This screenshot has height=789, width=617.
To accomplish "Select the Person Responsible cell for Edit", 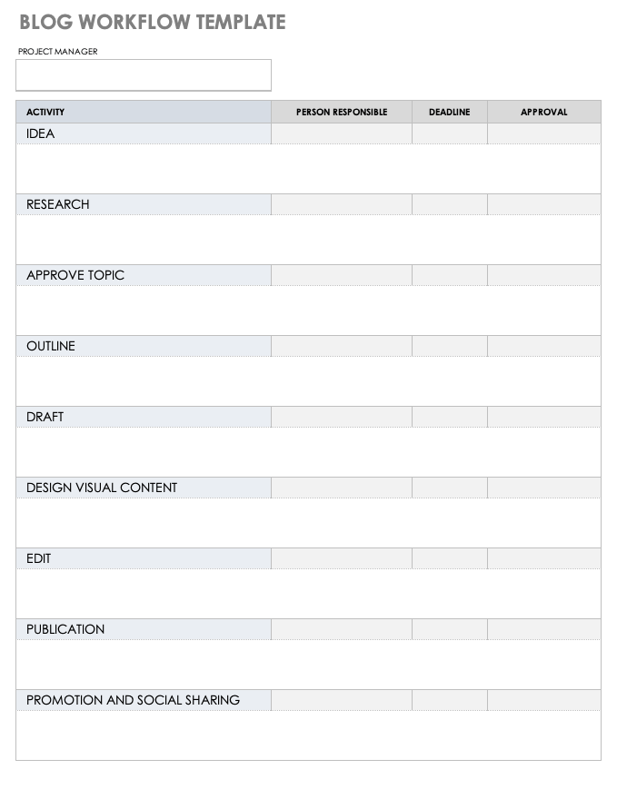I will (x=341, y=558).
